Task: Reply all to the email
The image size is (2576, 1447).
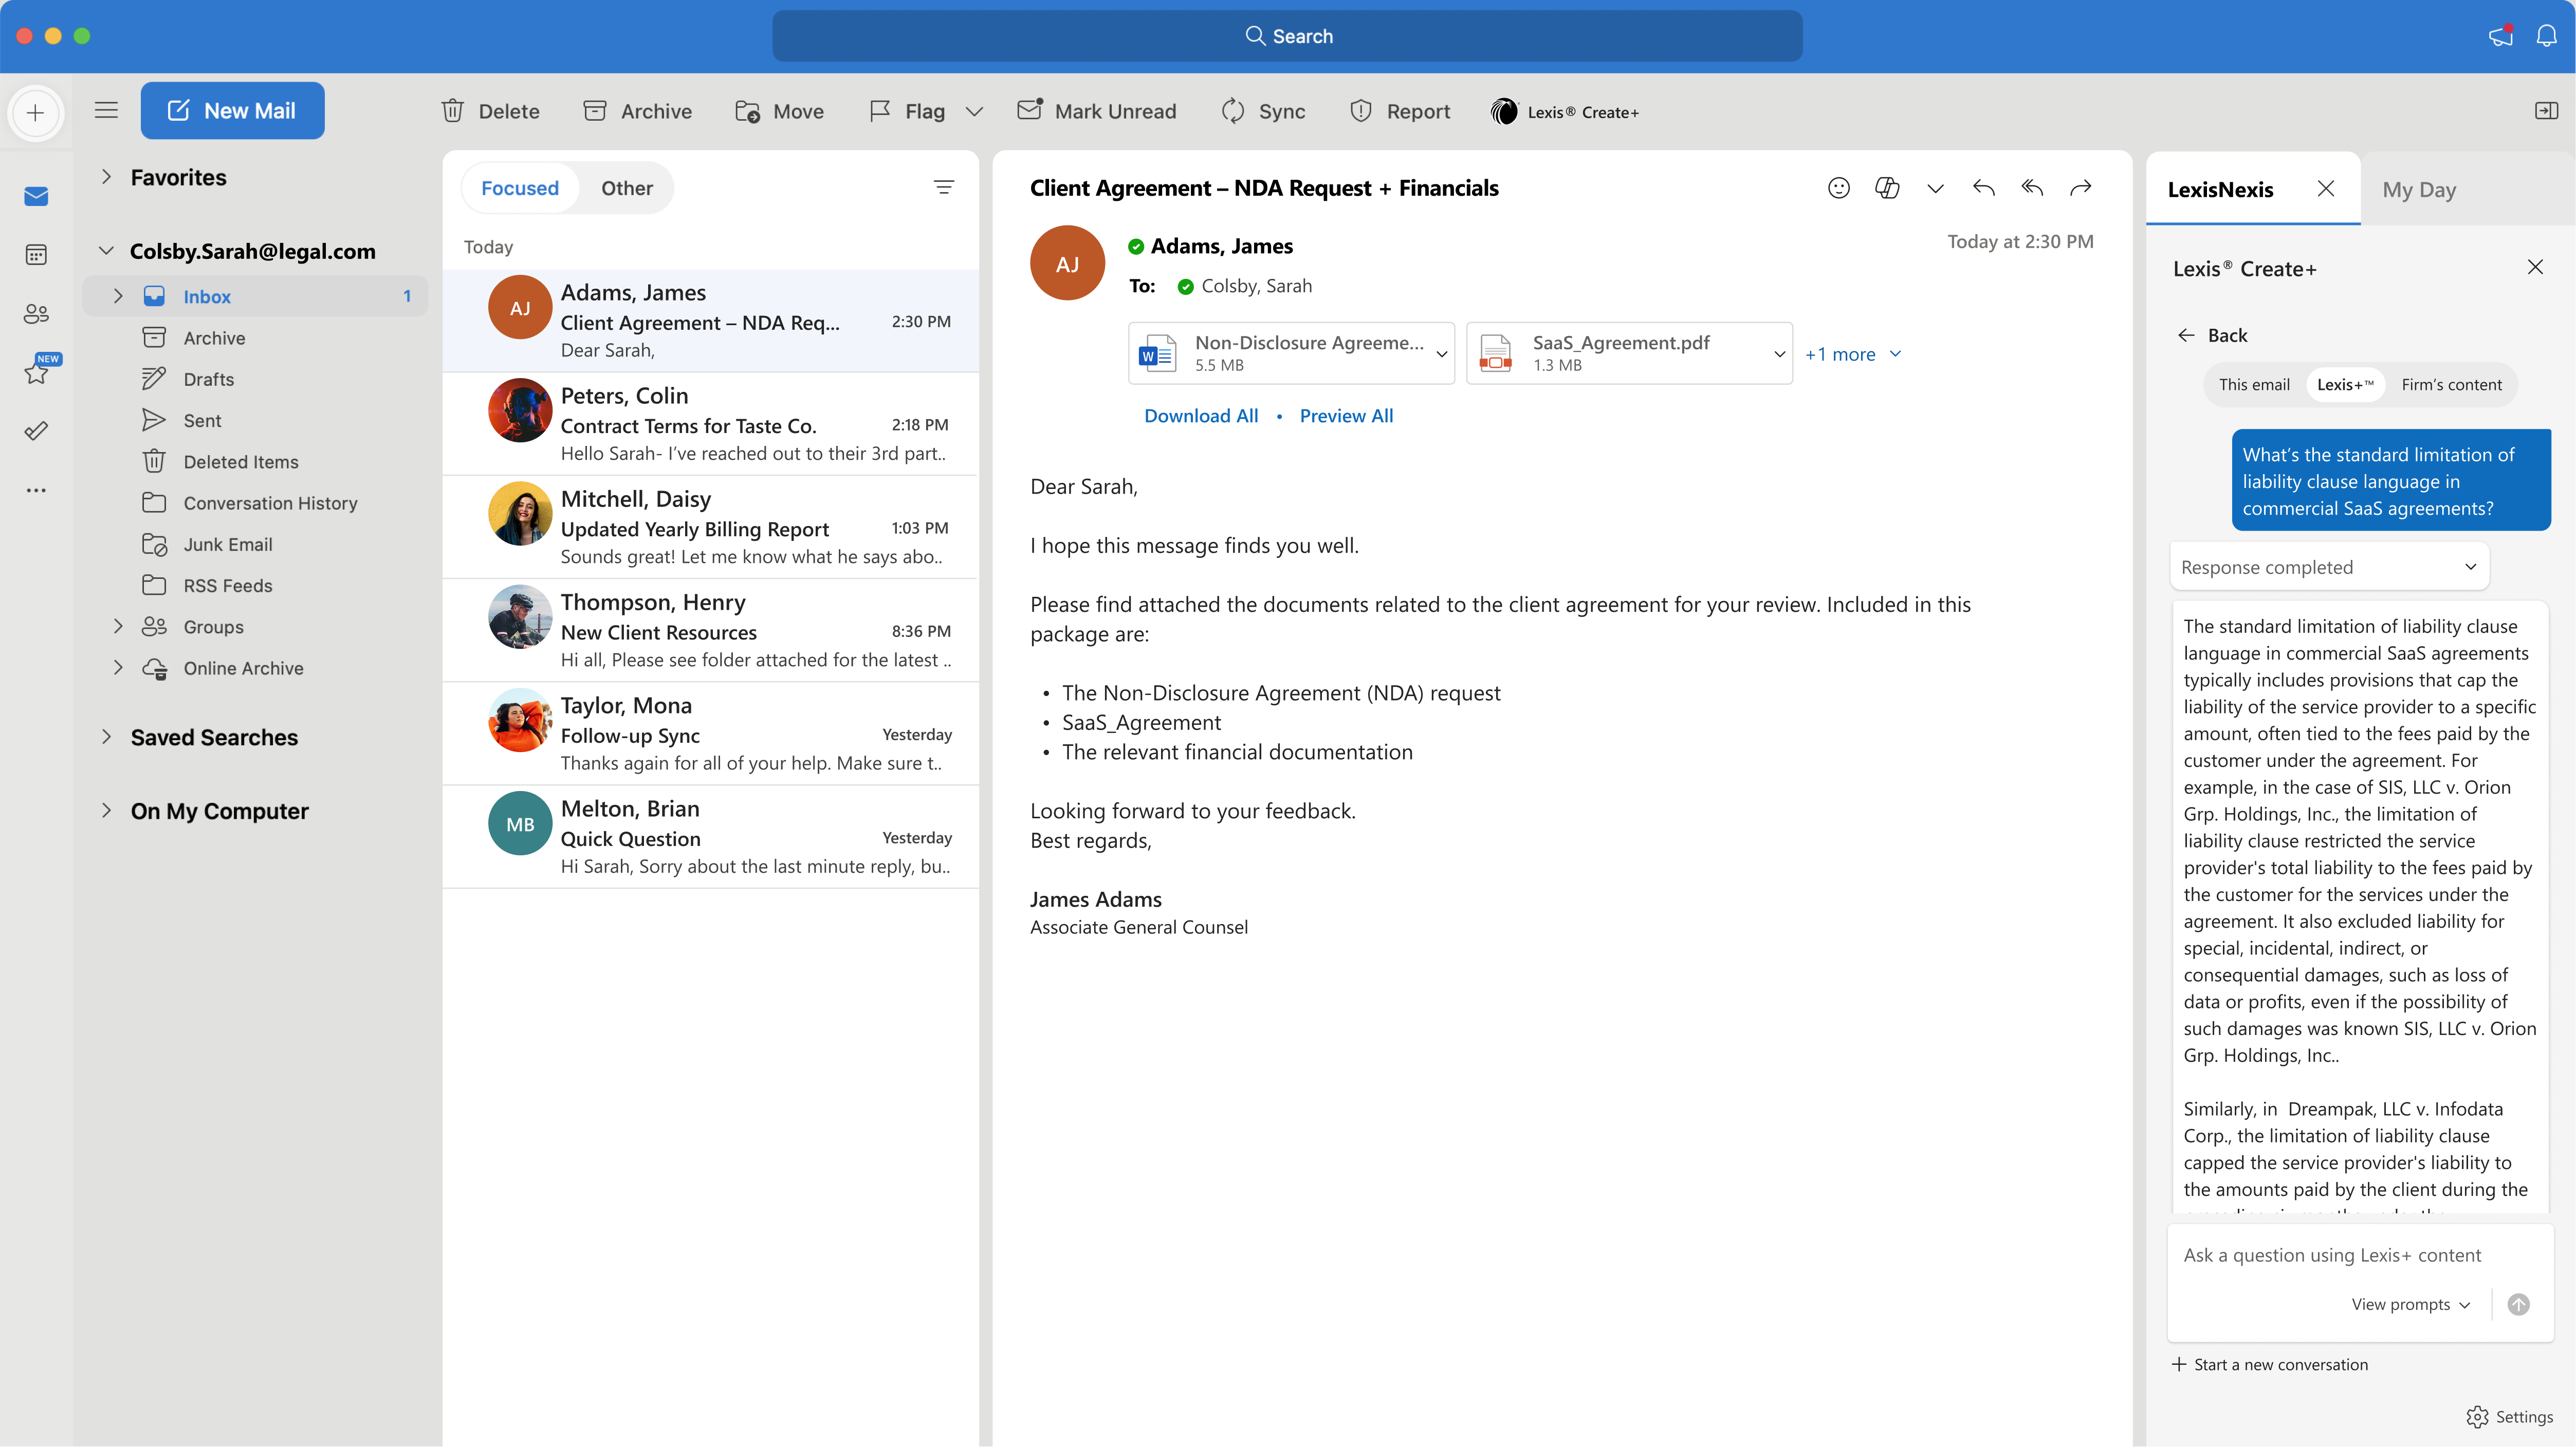Action: [2032, 188]
